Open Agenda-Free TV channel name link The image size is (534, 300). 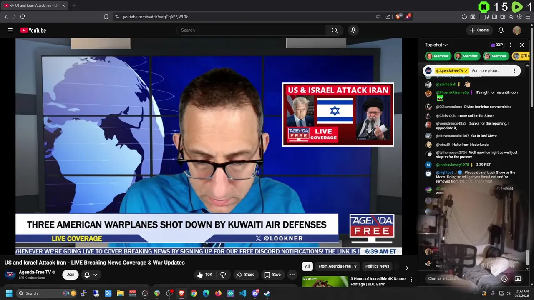click(35, 272)
